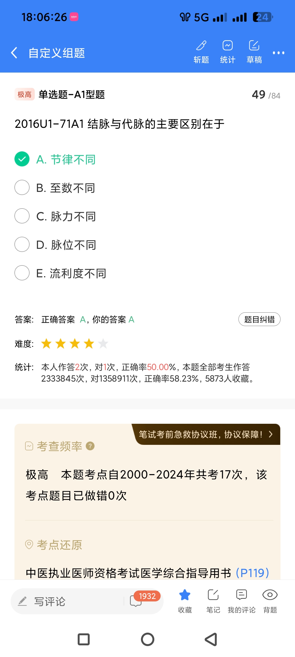Select option D 脉位不同
The image size is (295, 657).
[x=22, y=244]
